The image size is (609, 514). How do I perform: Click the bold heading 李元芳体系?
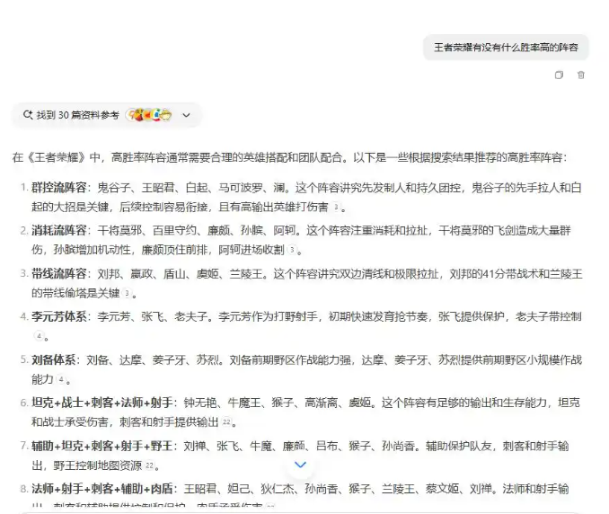(59, 316)
